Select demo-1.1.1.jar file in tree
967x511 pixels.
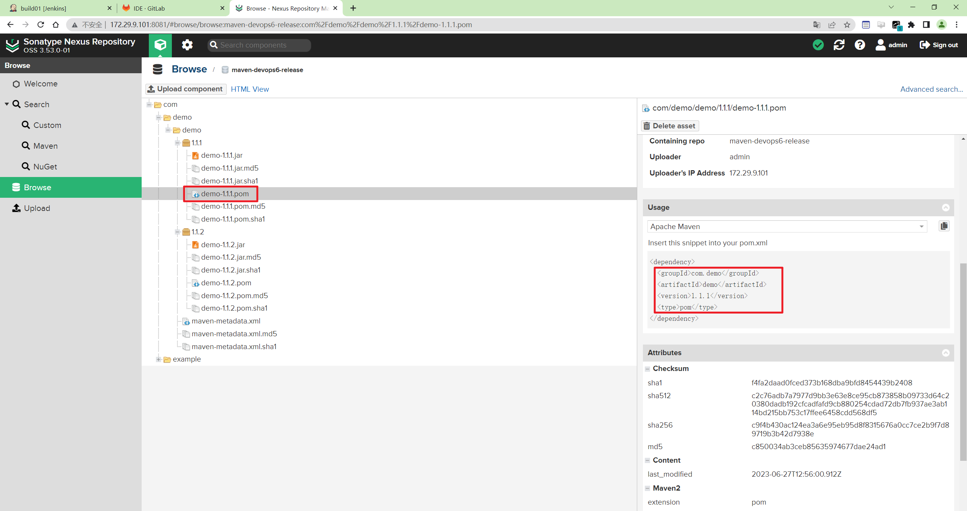pyautogui.click(x=221, y=155)
